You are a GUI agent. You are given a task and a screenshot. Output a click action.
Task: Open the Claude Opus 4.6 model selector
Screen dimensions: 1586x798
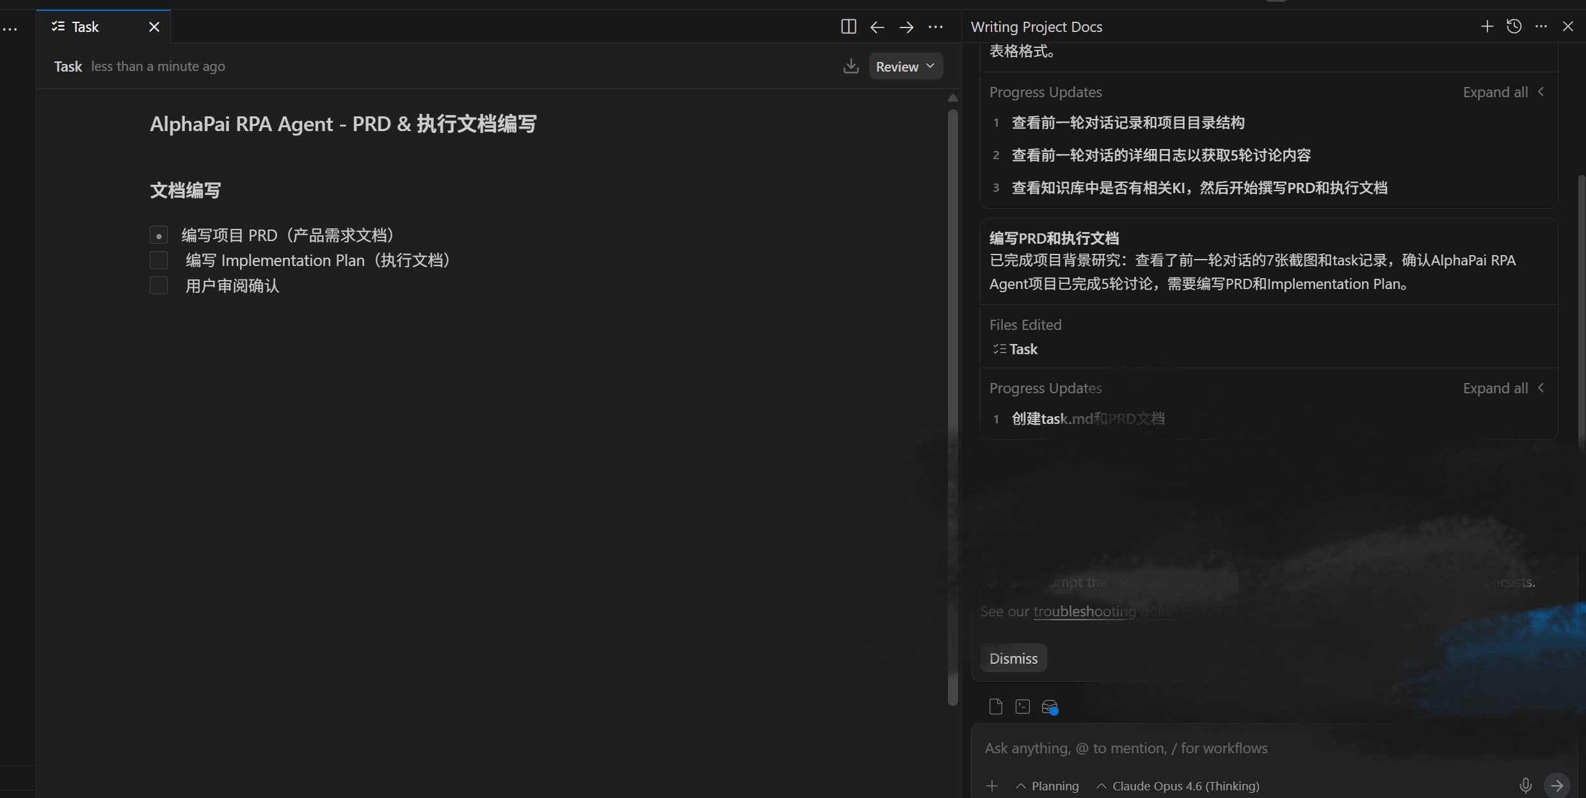click(1178, 786)
